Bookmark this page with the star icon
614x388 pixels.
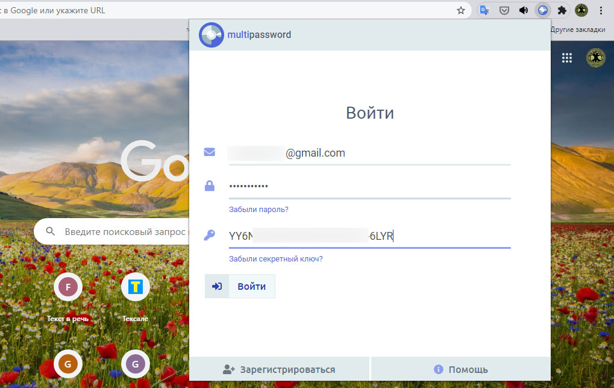(461, 11)
